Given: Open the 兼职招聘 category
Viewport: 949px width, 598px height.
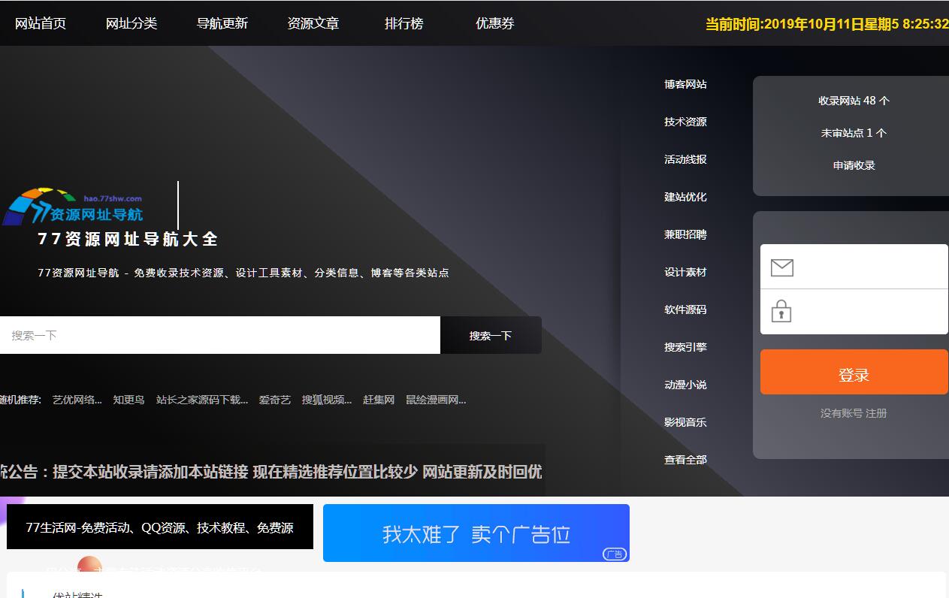Looking at the screenshot, I should tap(685, 234).
